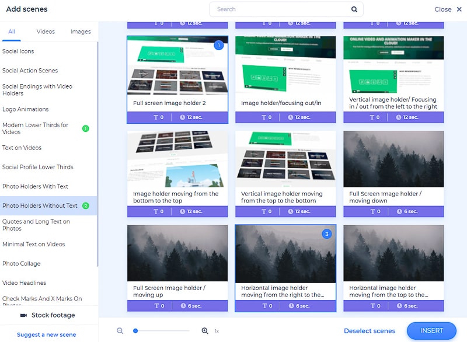Close the Add scenes dialog

point(448,9)
